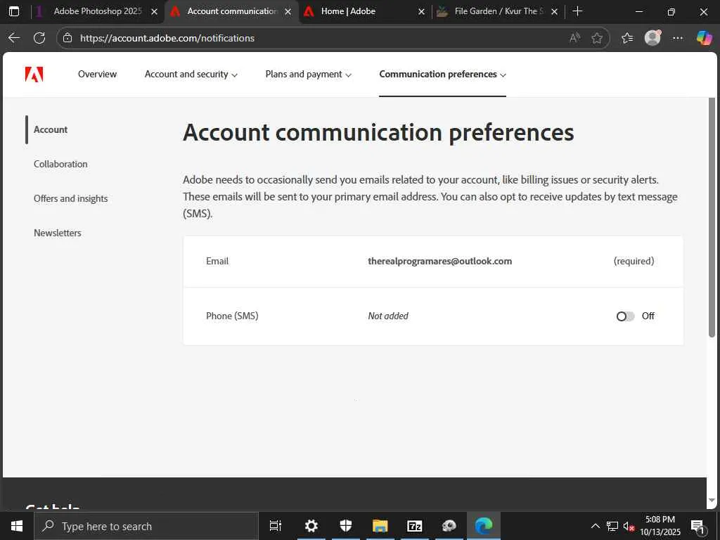Go back with the browser back arrow

14,38
